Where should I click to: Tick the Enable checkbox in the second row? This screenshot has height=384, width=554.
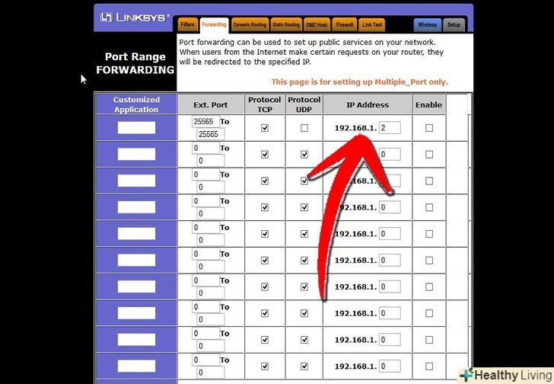pyautogui.click(x=429, y=155)
